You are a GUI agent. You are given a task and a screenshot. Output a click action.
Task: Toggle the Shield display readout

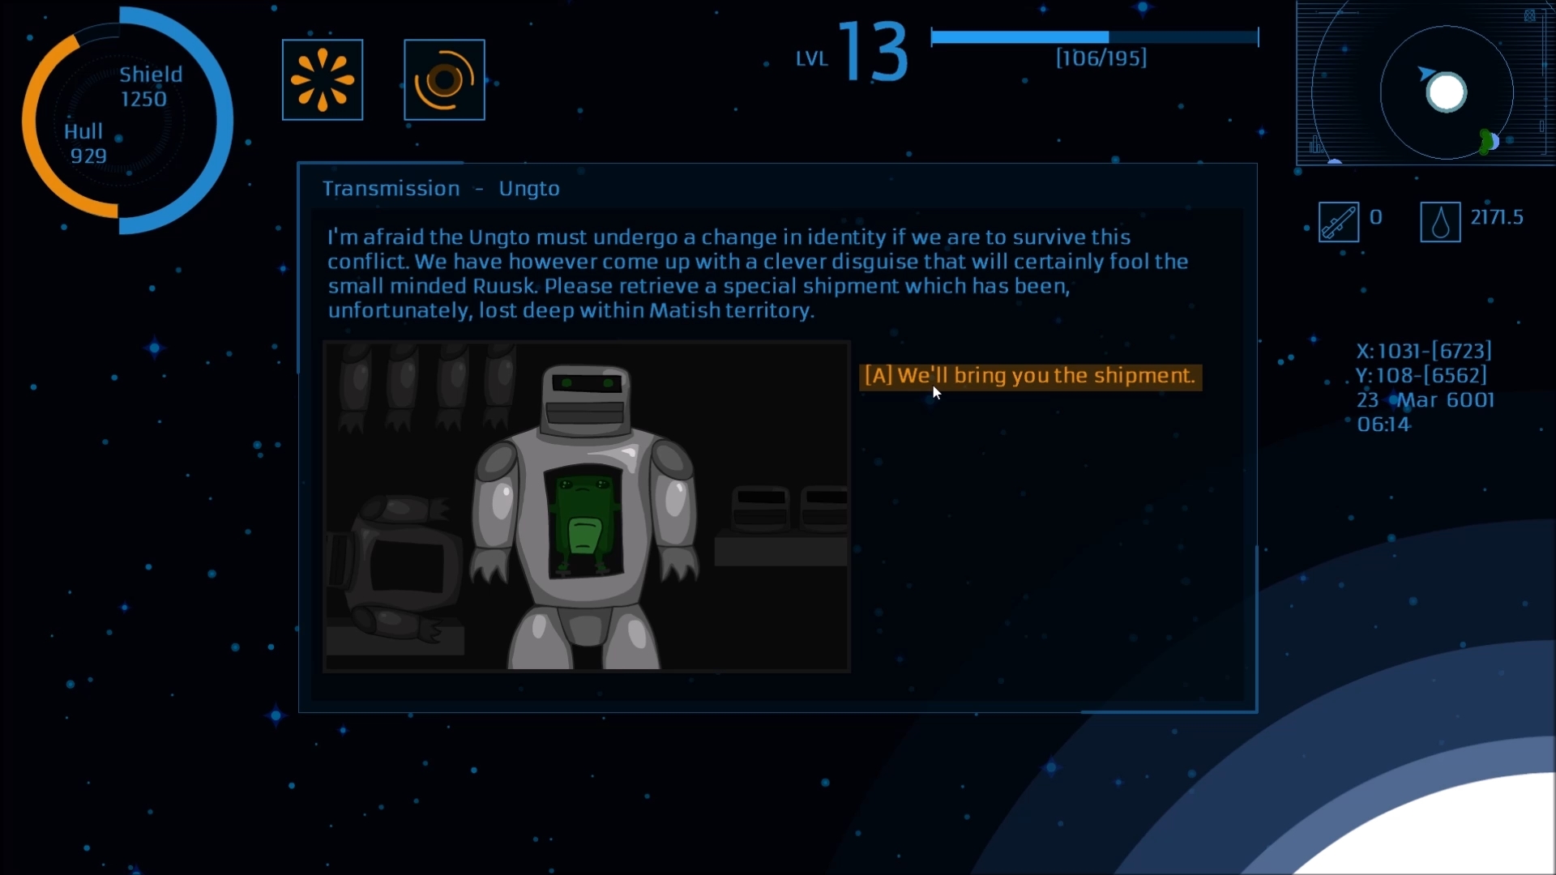pos(150,85)
